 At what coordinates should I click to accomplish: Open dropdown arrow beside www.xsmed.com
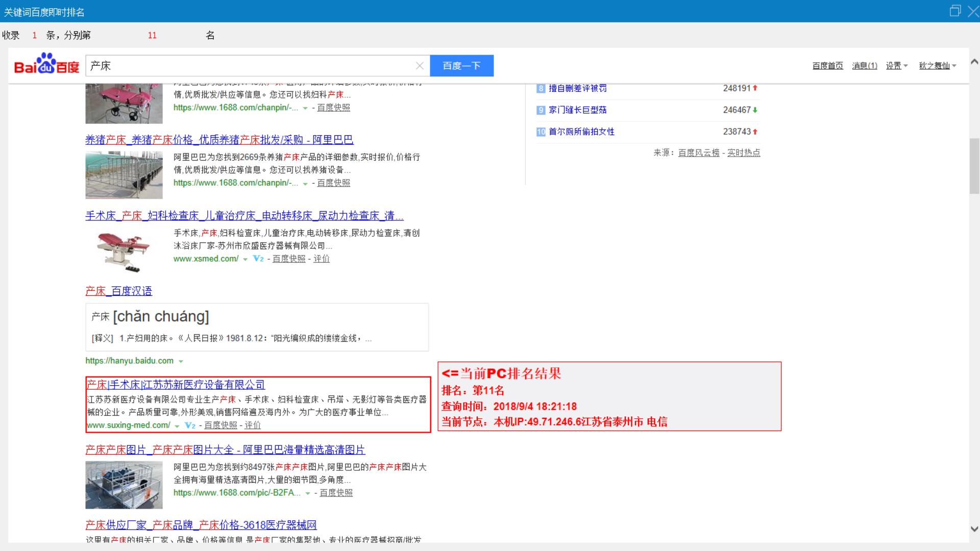coord(246,259)
